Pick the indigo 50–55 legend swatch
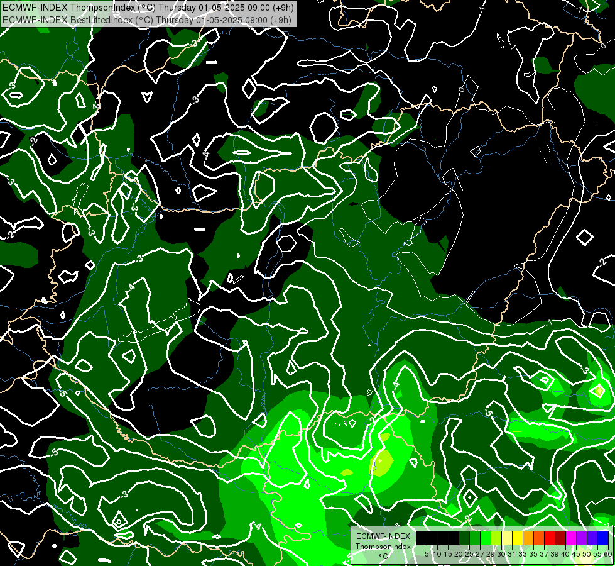 point(592,538)
